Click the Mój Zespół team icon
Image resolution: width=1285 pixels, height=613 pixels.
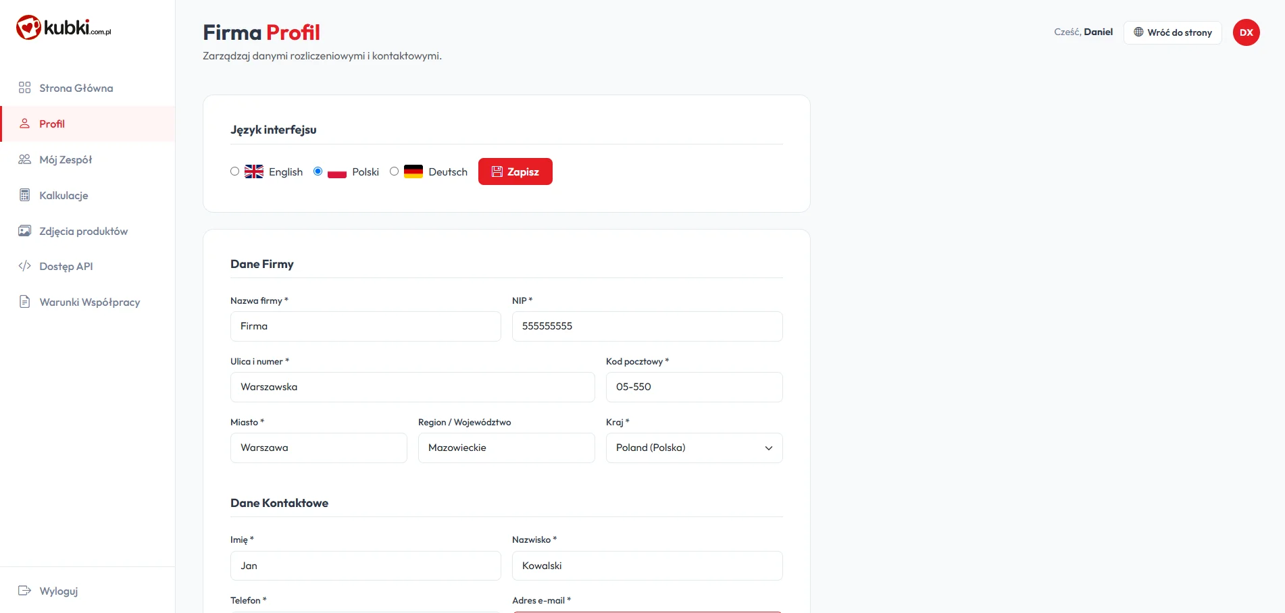pos(25,159)
